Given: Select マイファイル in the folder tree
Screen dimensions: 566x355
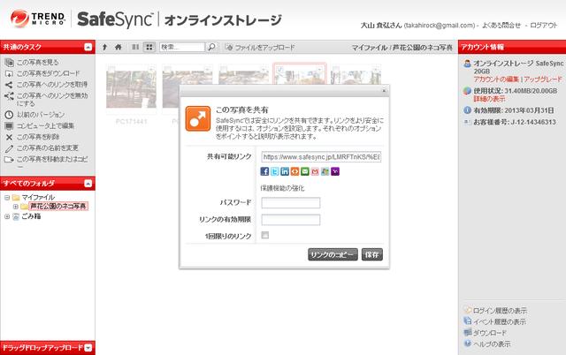Looking at the screenshot, I should (x=38, y=198).
